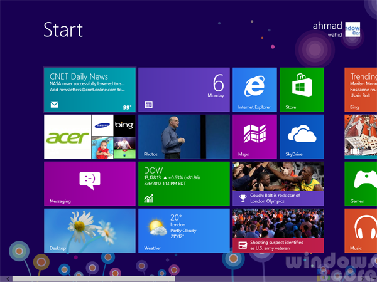377x282 pixels.
Task: Open the SkyDrive tile
Action: click(302, 137)
